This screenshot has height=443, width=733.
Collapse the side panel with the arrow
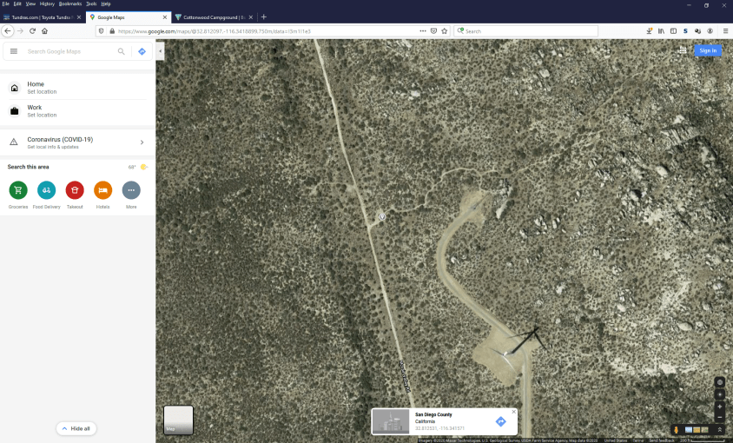pos(160,51)
